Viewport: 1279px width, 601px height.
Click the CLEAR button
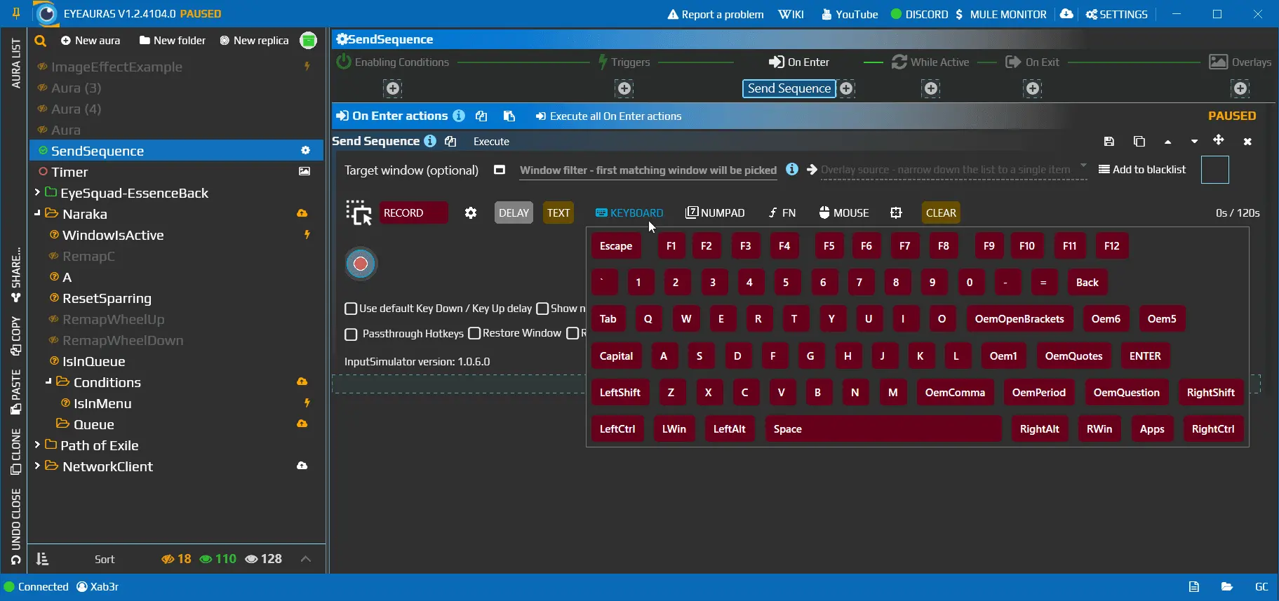(940, 212)
